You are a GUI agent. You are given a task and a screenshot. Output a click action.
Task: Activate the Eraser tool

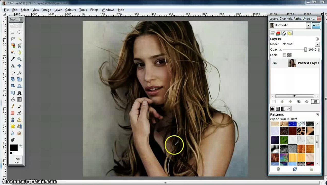[13, 113]
